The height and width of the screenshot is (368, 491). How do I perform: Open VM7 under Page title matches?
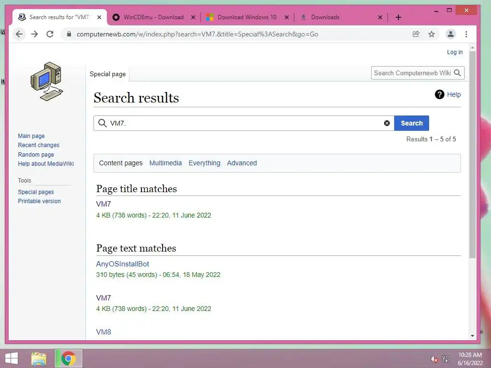tap(104, 204)
